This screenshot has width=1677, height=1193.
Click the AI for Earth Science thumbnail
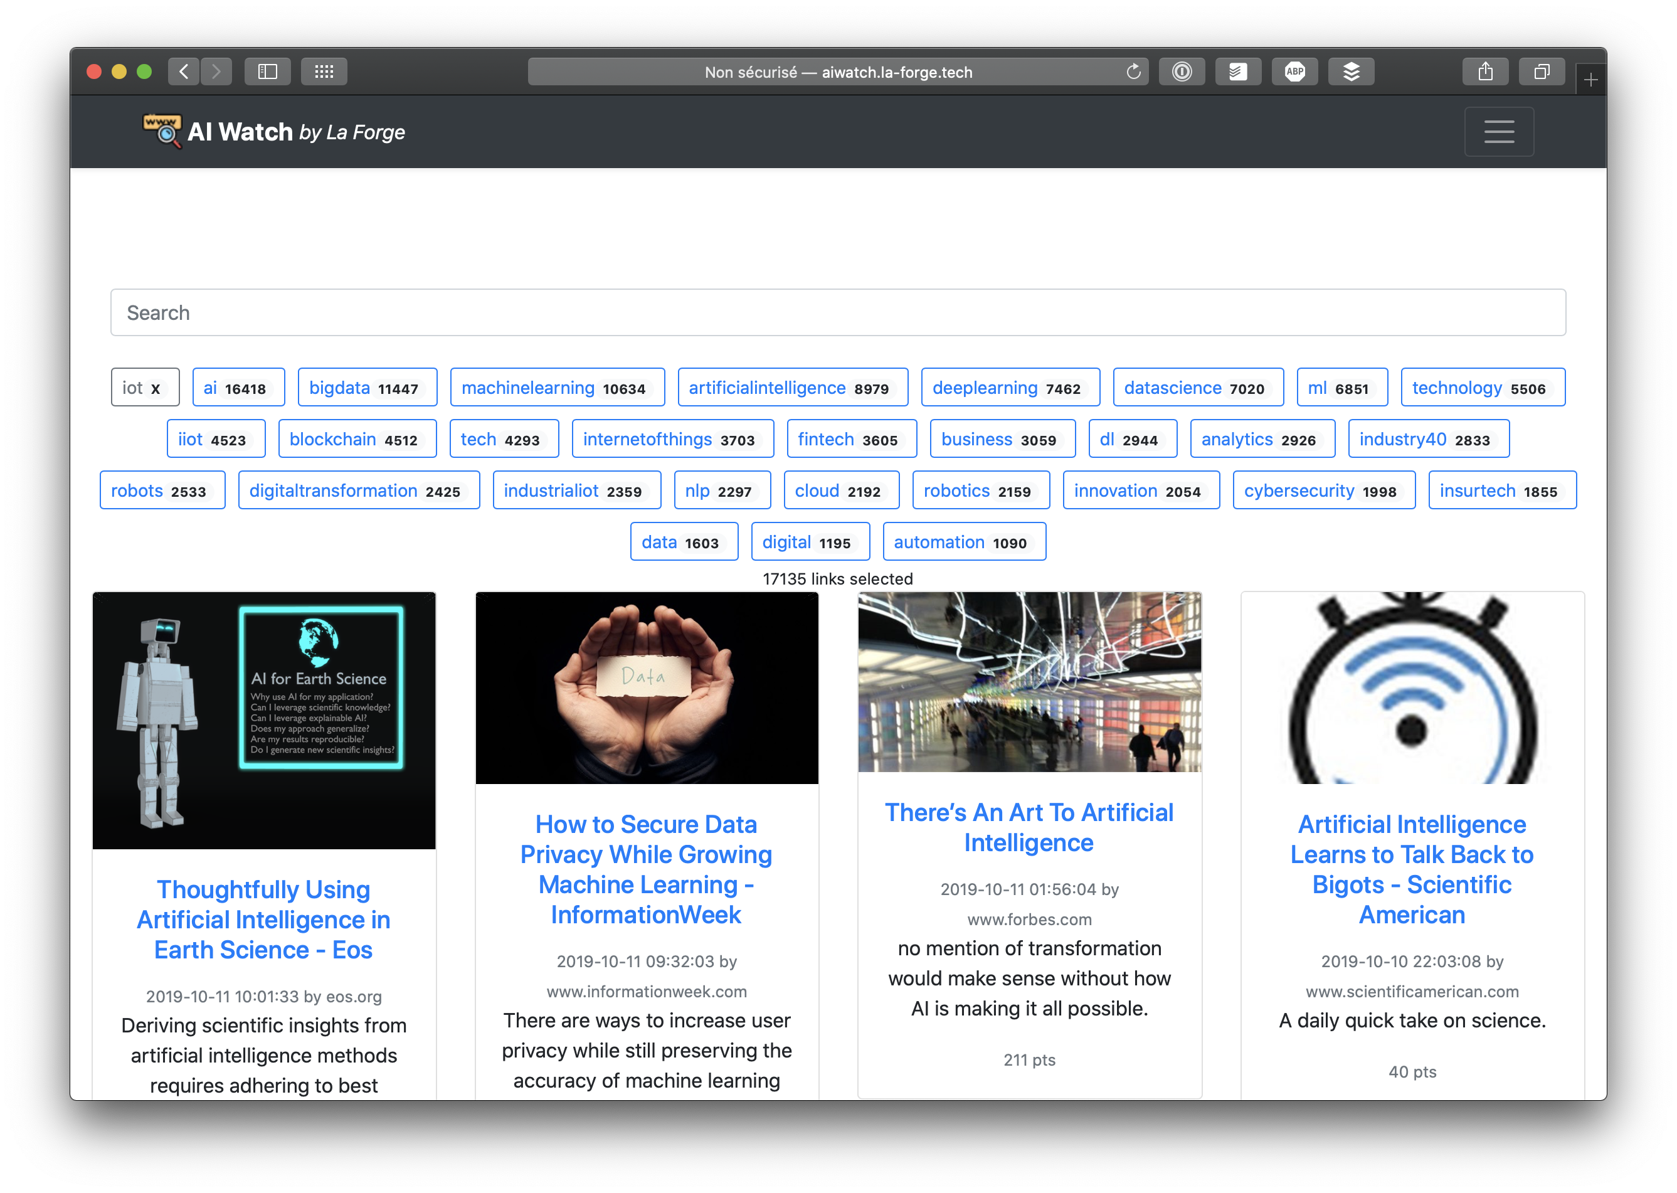click(x=263, y=721)
